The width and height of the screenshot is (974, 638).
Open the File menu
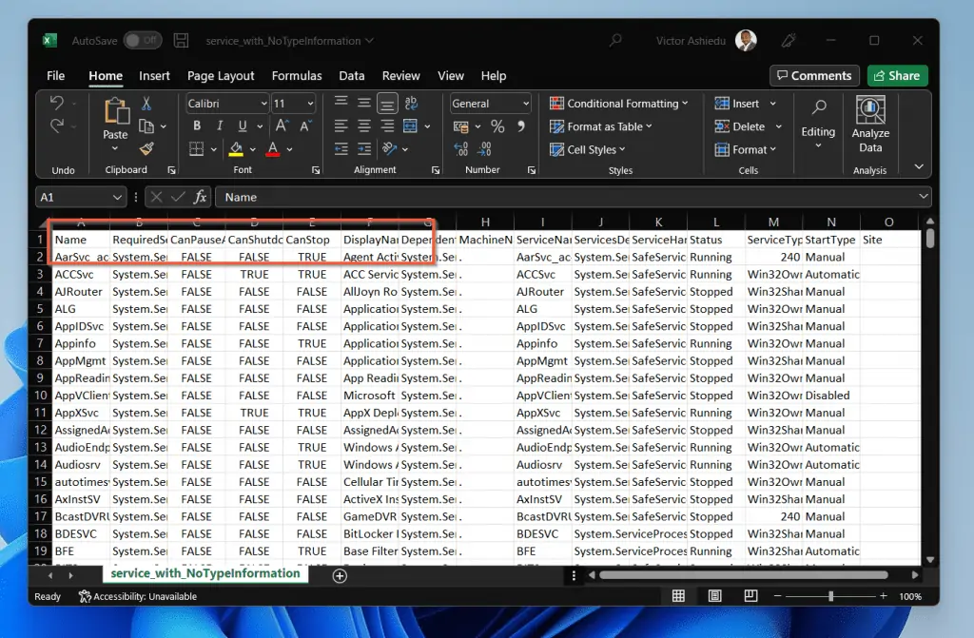tap(55, 76)
